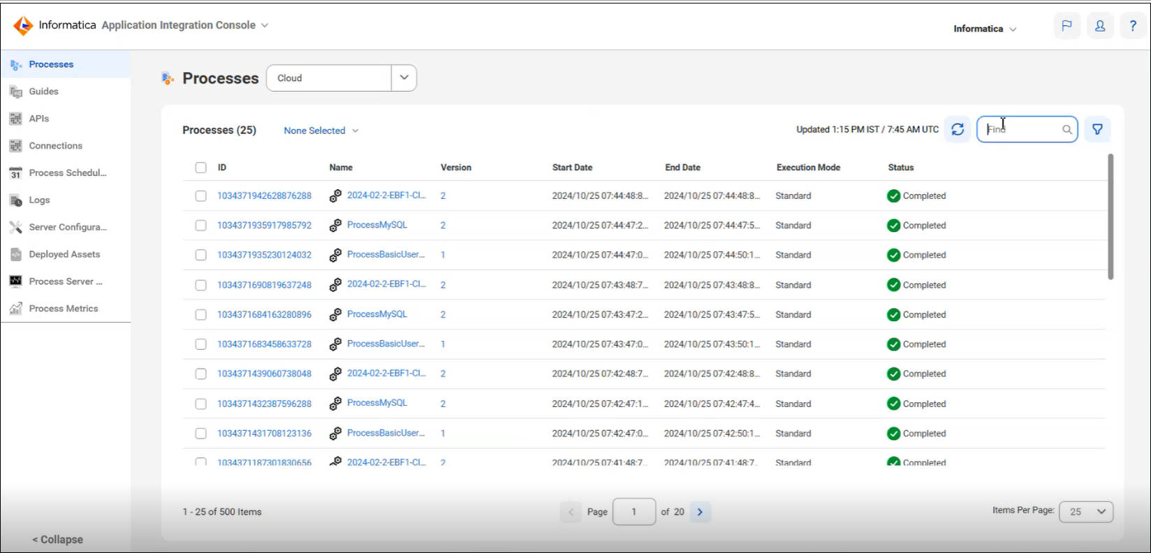Click Completed status icon of row 1034371690819637248
This screenshot has width=1151, height=553.
tap(893, 285)
